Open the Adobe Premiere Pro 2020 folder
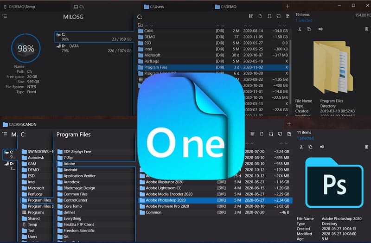The height and width of the screenshot is (243, 371). click(x=215, y=206)
